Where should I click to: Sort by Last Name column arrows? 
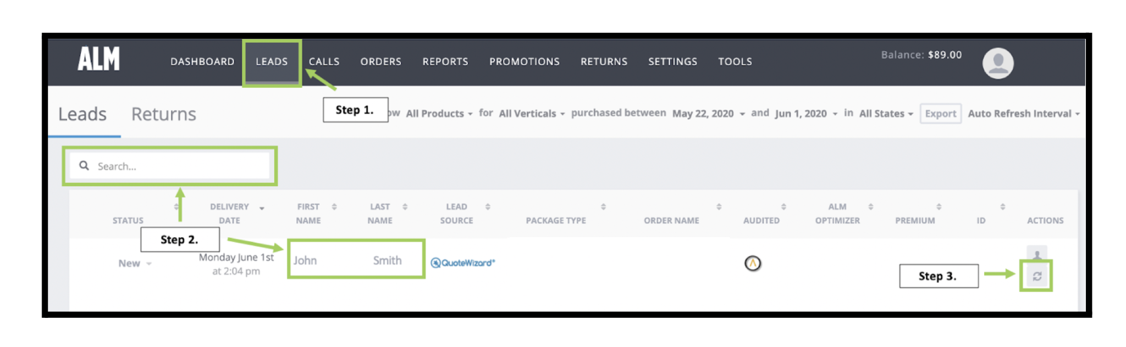405,207
